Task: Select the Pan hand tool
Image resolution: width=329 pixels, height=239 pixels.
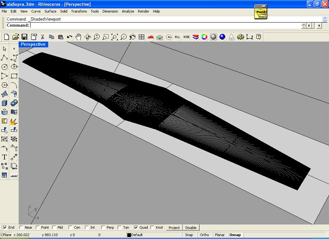Action: click(x=78, y=37)
